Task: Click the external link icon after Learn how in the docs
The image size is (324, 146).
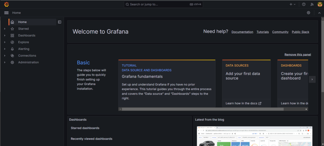Action: point(260,103)
